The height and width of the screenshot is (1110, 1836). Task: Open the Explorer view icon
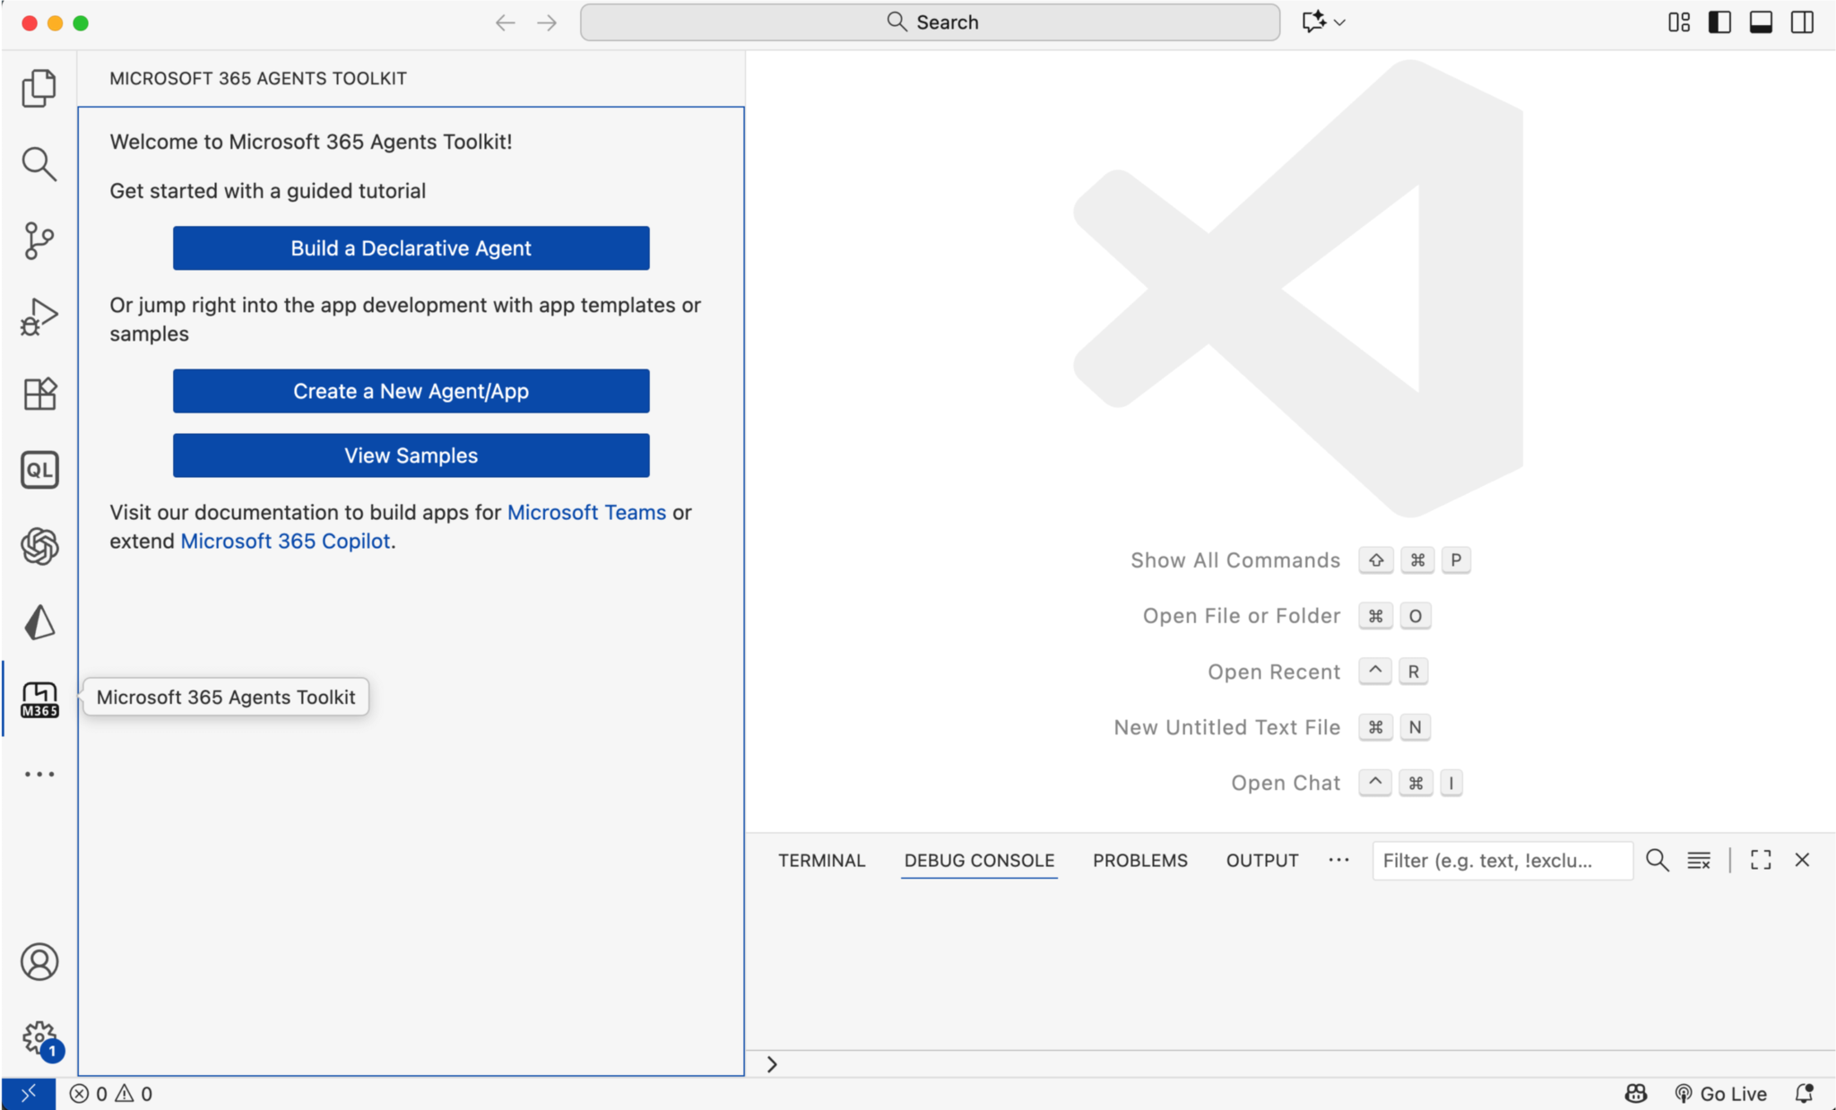coord(39,88)
